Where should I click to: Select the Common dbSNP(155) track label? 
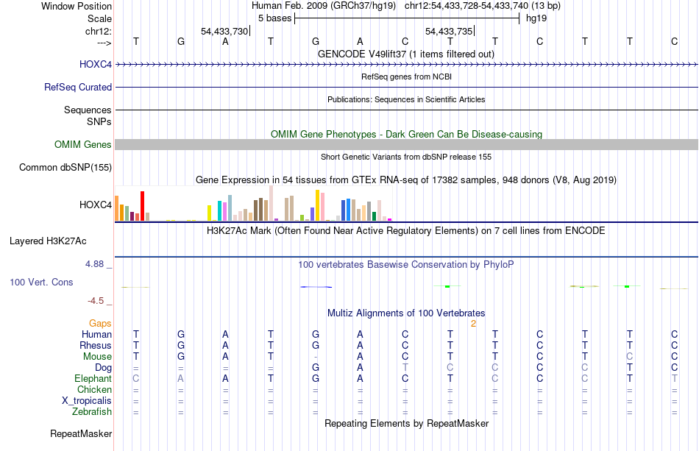pyautogui.click(x=65, y=167)
